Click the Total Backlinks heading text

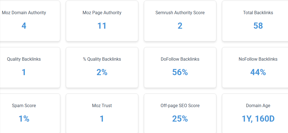258,13
